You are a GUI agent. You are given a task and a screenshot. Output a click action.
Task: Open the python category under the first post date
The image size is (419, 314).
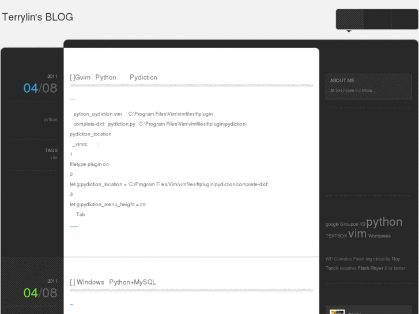[x=51, y=119]
